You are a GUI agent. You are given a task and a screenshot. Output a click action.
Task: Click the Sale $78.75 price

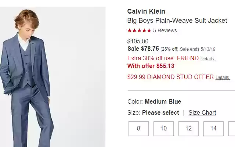[x=143, y=49]
